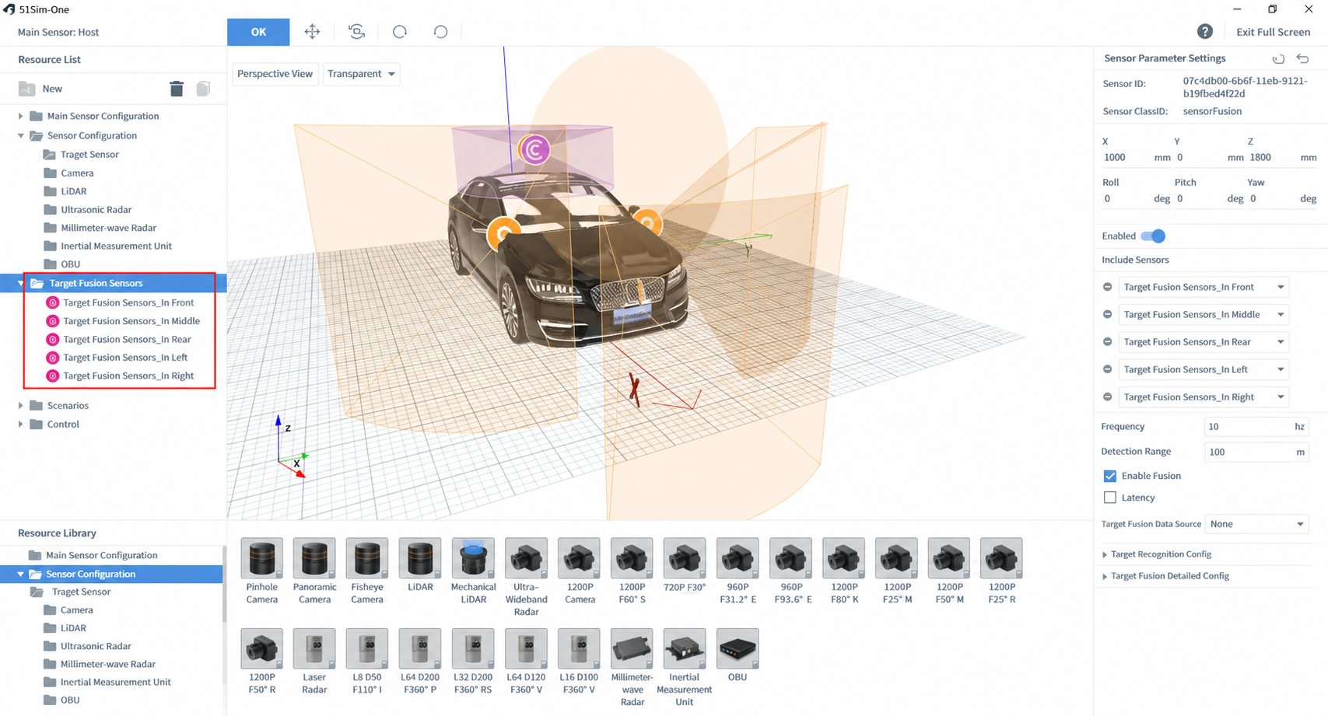Image resolution: width=1328 pixels, height=716 pixels.
Task: Pick the Pinhole Camera sensor thumbnail
Action: (x=262, y=558)
